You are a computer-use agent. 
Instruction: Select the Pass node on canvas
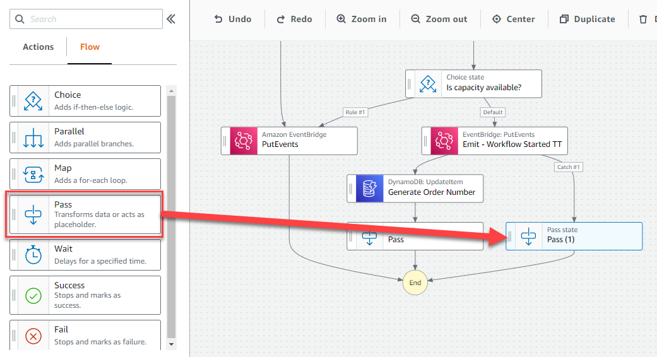pos(415,237)
